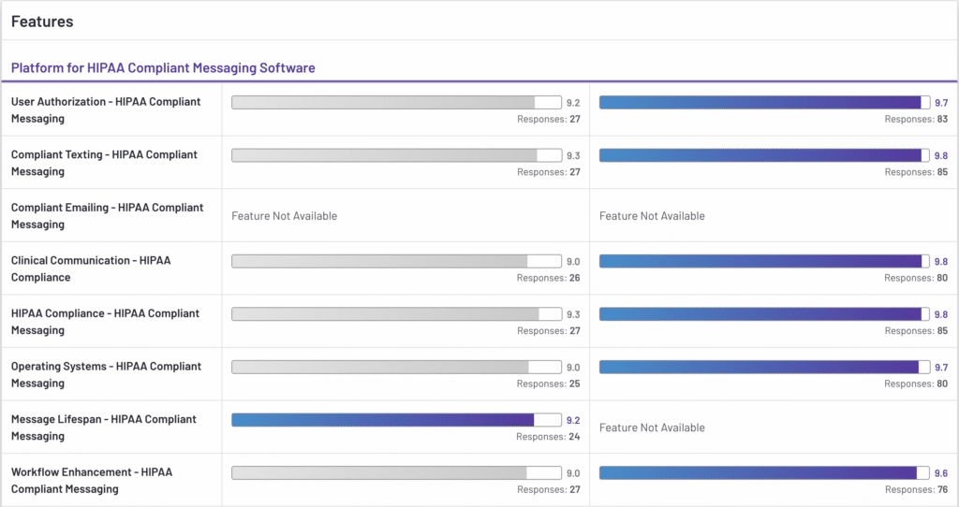Click the "Responses: 24" count under Message Lifespan
Image resolution: width=959 pixels, height=507 pixels.
548,437
